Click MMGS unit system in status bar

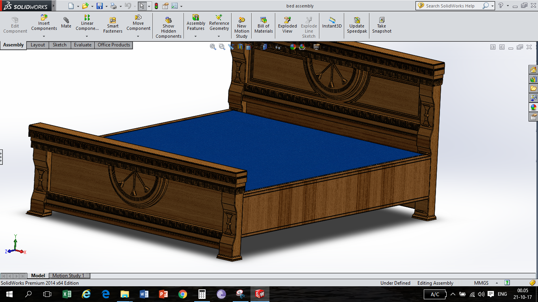click(481, 283)
